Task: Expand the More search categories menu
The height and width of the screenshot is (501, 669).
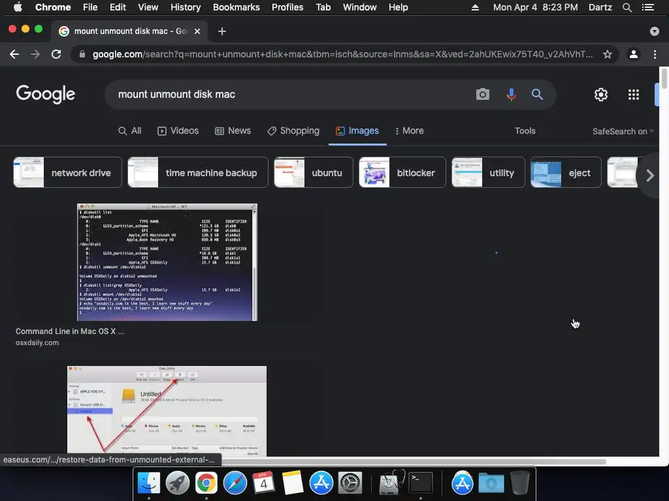Action: pos(409,130)
